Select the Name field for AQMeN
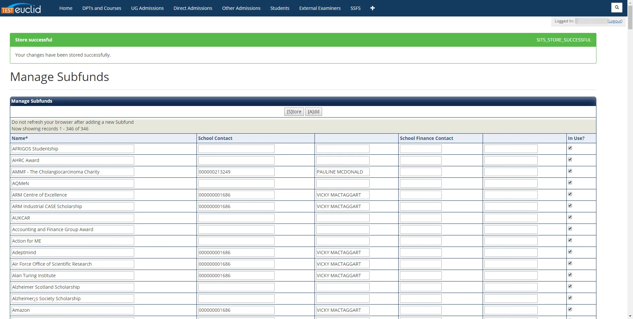Screen dimensions: 633x319 [73, 183]
